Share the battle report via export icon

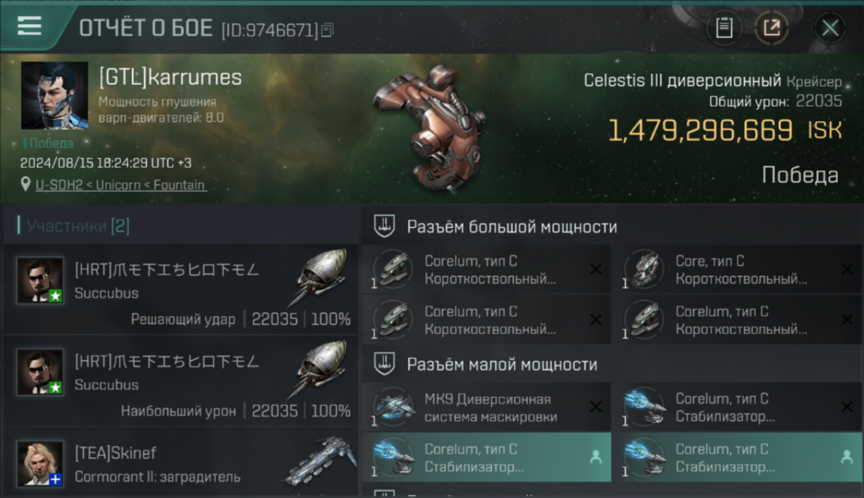pyautogui.click(x=772, y=28)
